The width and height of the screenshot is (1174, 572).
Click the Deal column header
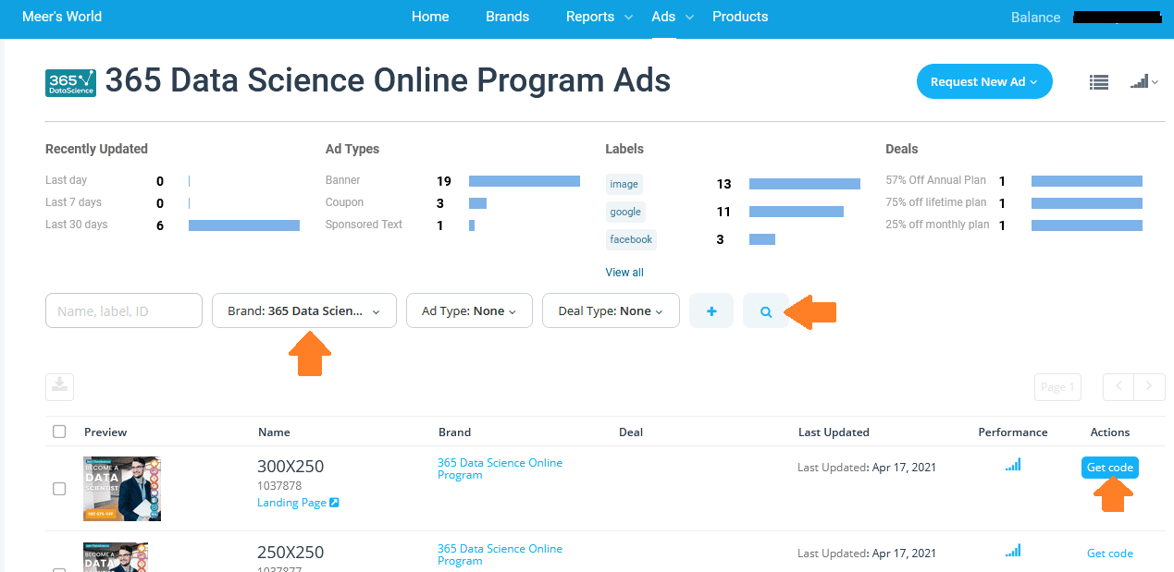[x=631, y=432]
